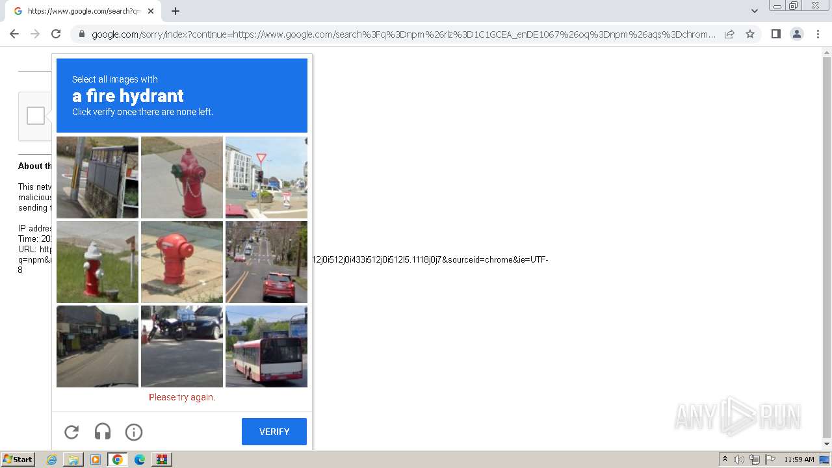Select the red car on road tile
Screen dimensions: 832x468
tap(266, 262)
